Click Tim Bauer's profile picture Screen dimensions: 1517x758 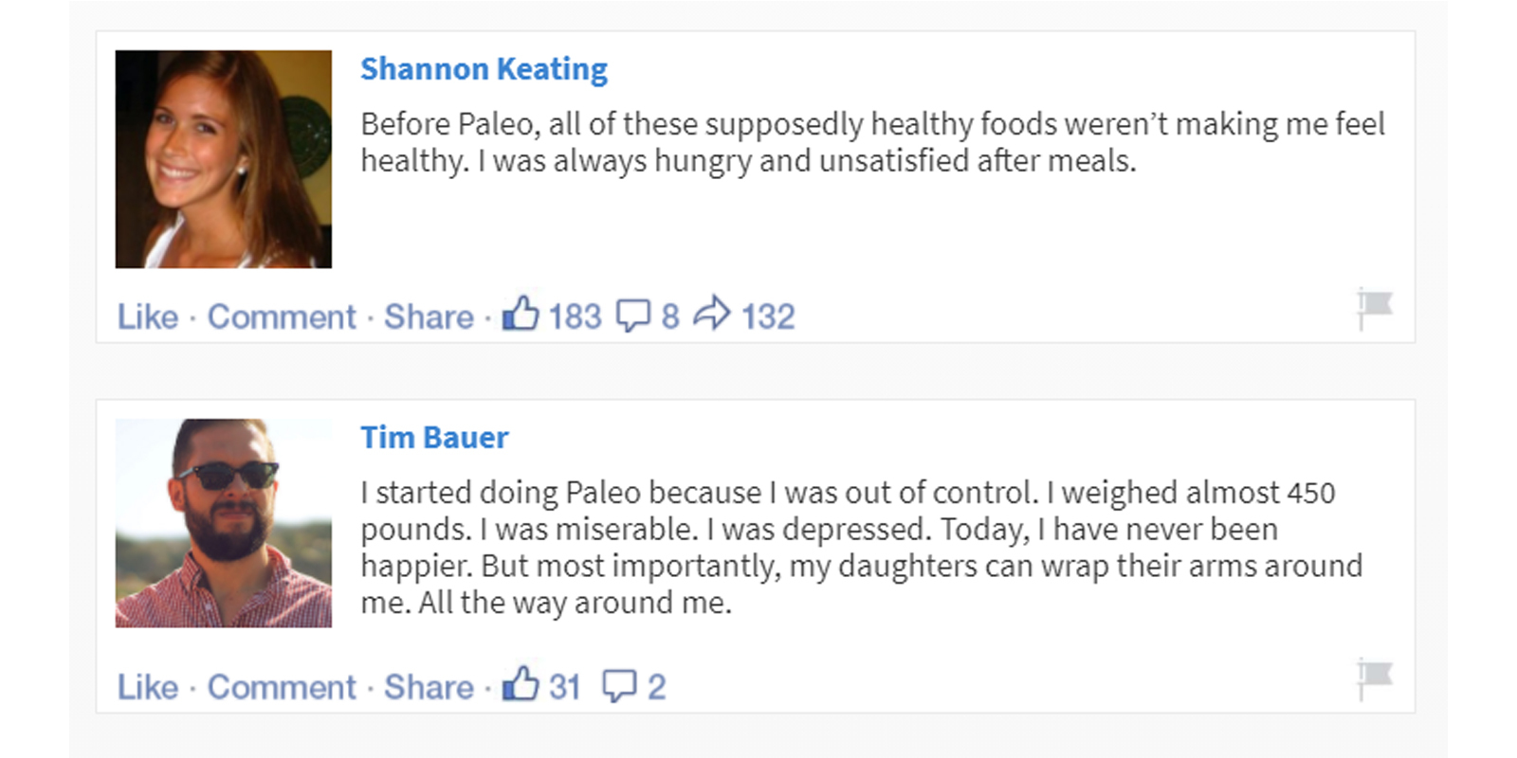point(224,522)
